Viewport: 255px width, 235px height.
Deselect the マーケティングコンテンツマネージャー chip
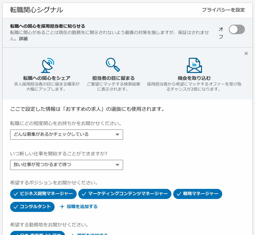click(125, 194)
